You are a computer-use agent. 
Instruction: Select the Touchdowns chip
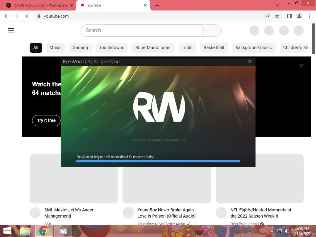(112, 48)
